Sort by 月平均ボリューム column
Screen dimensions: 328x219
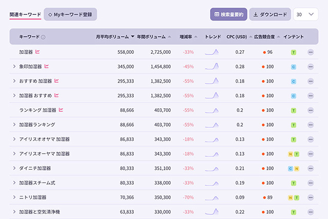[115, 37]
